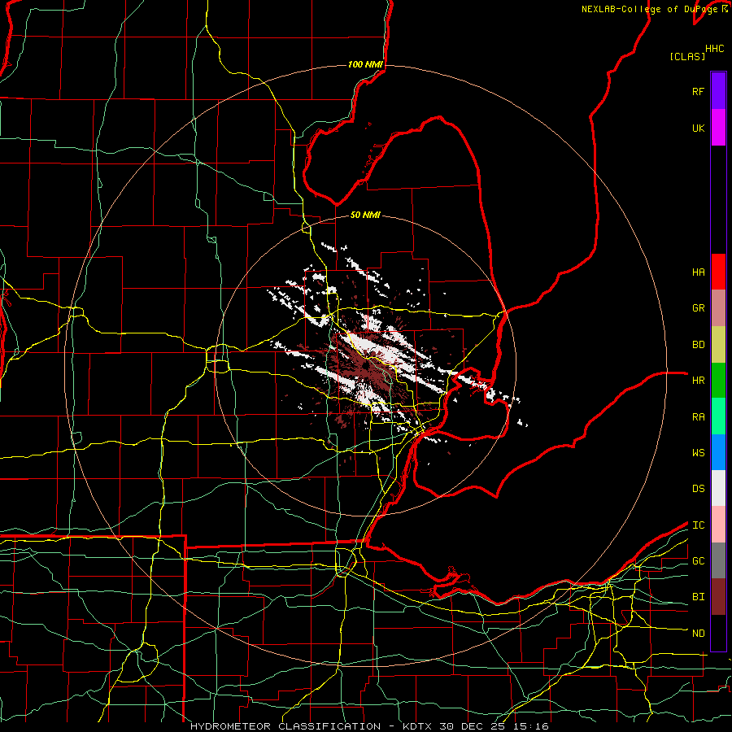
Task: Click the IC legend label text
Action: coord(698,525)
